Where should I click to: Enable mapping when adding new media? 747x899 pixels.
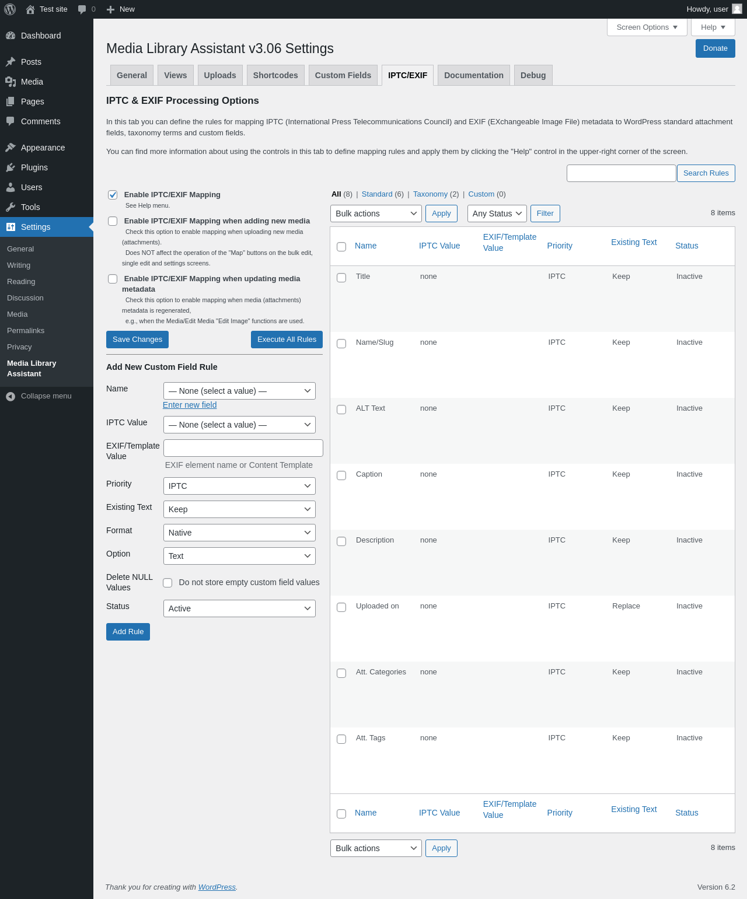click(x=113, y=221)
